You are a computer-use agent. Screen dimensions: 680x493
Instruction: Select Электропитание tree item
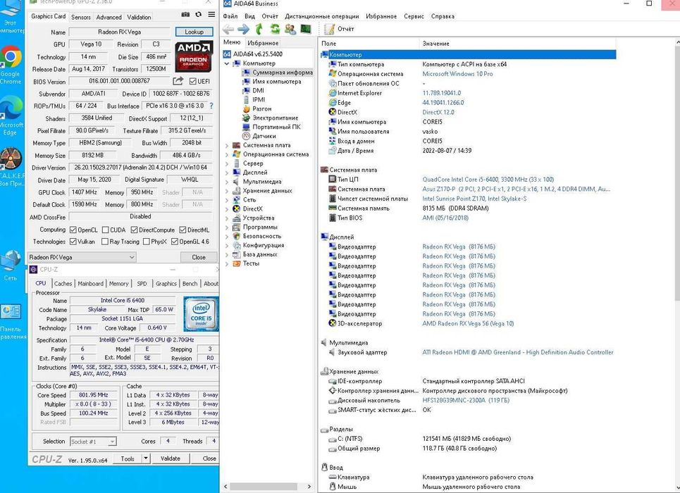(275, 118)
